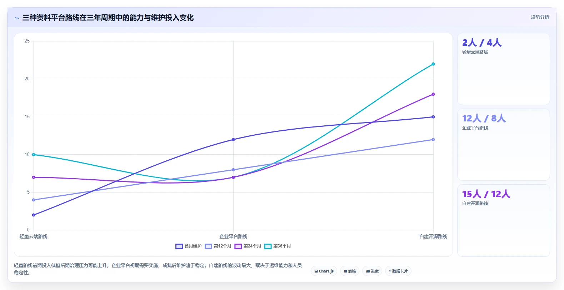Select the Chart.js chip
The image size is (564, 290).
324,271
